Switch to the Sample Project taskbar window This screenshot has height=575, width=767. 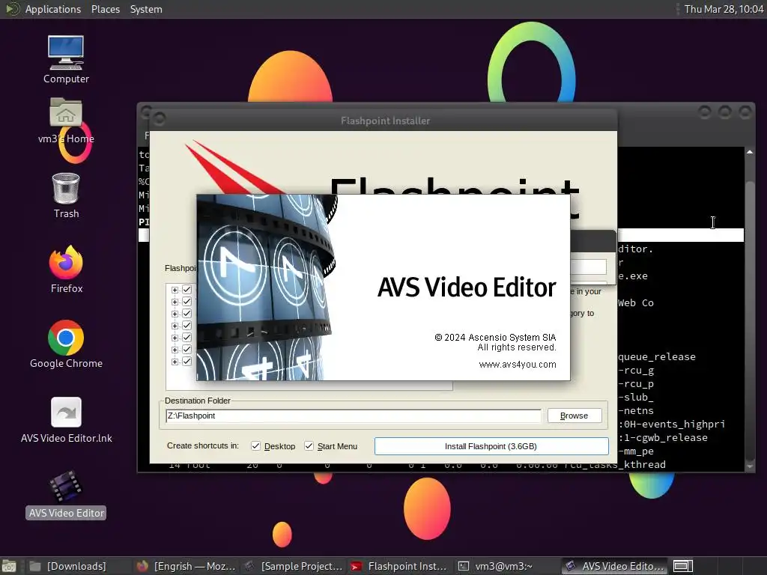pyautogui.click(x=294, y=566)
